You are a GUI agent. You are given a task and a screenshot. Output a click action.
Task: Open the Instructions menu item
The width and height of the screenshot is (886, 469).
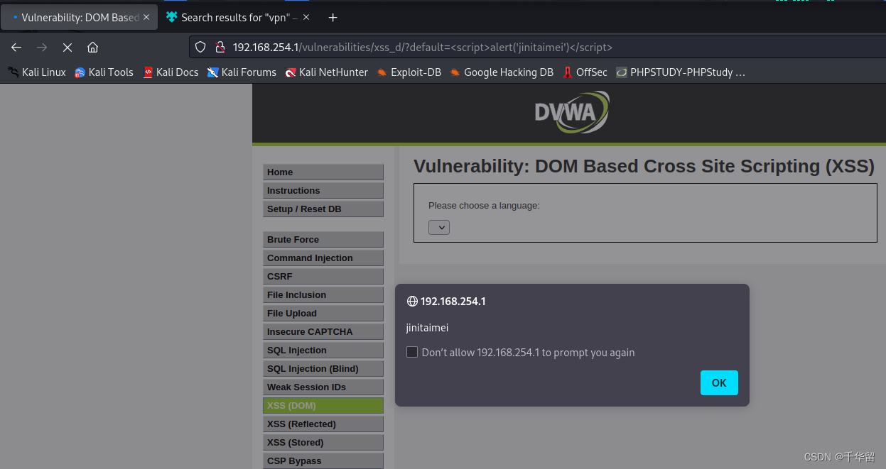[x=323, y=190]
